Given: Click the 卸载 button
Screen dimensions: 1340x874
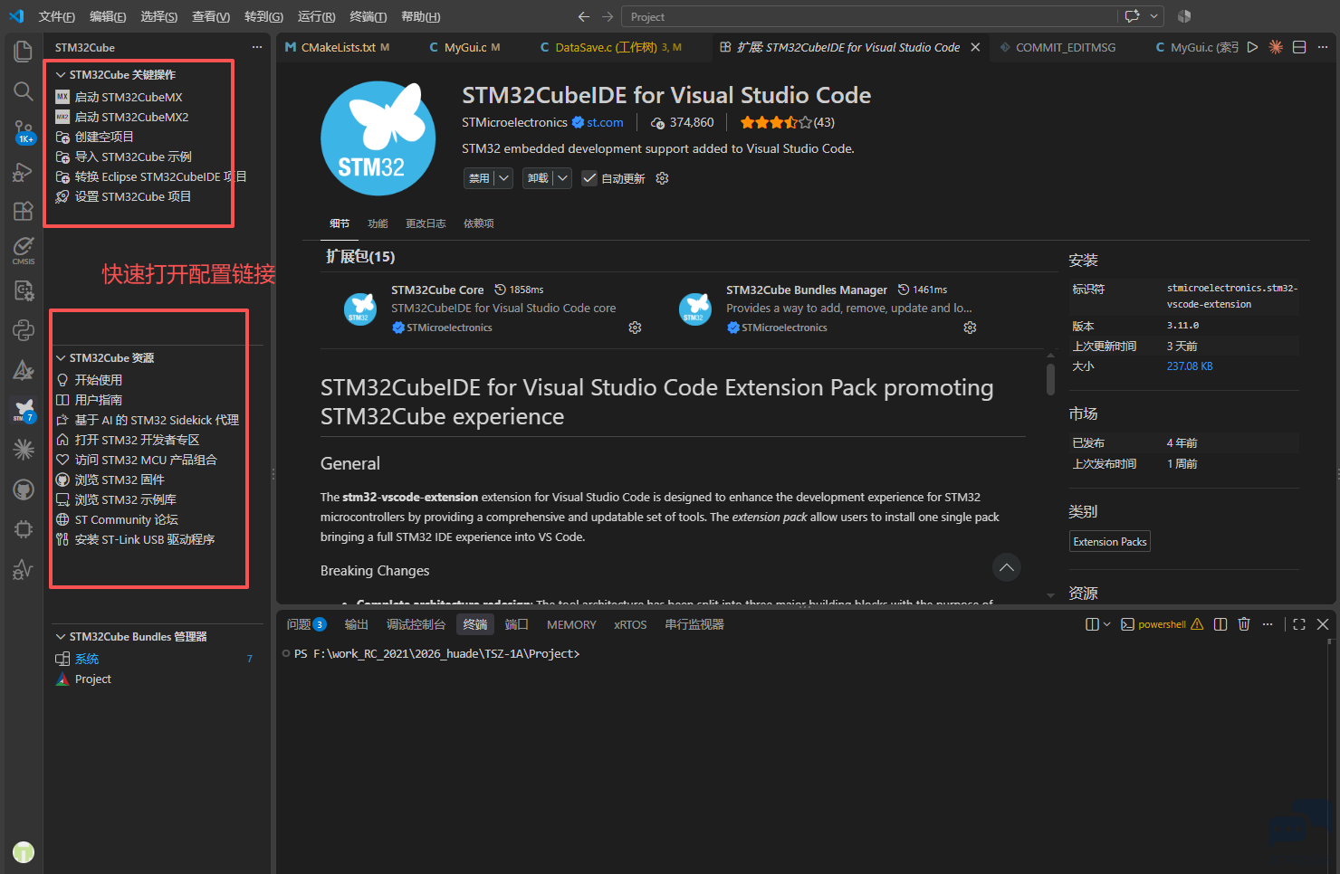Looking at the screenshot, I should (538, 178).
